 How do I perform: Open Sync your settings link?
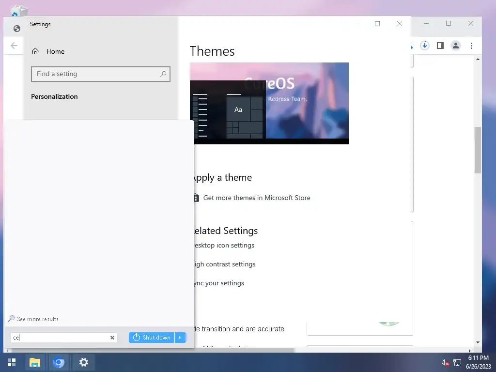[219, 283]
